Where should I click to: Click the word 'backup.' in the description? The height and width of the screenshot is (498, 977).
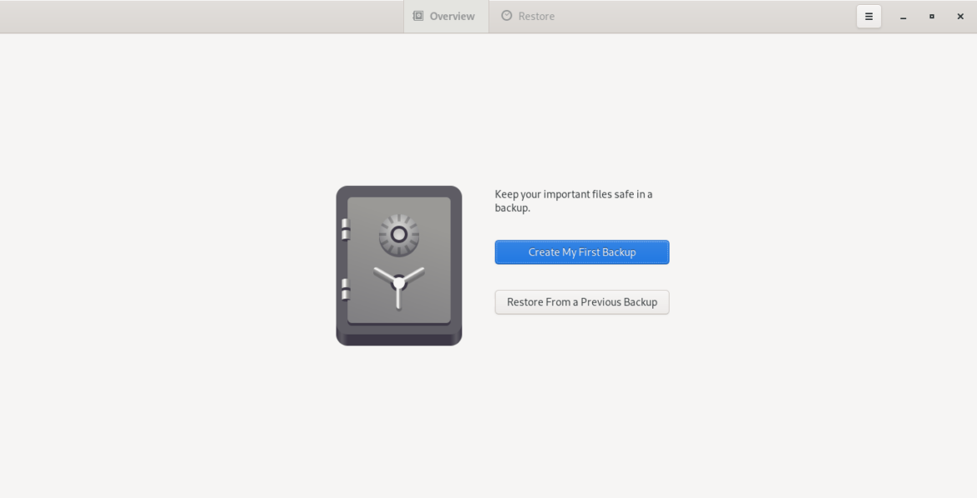(x=512, y=208)
